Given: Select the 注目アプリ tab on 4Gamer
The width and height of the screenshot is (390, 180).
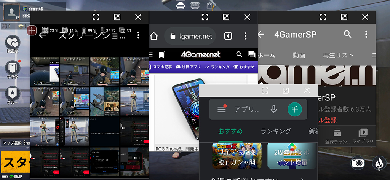Looking at the screenshot, I should coord(188,67).
